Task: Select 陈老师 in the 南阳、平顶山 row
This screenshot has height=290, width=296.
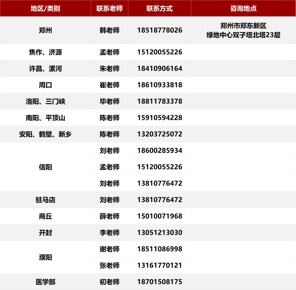Action: 109,118
